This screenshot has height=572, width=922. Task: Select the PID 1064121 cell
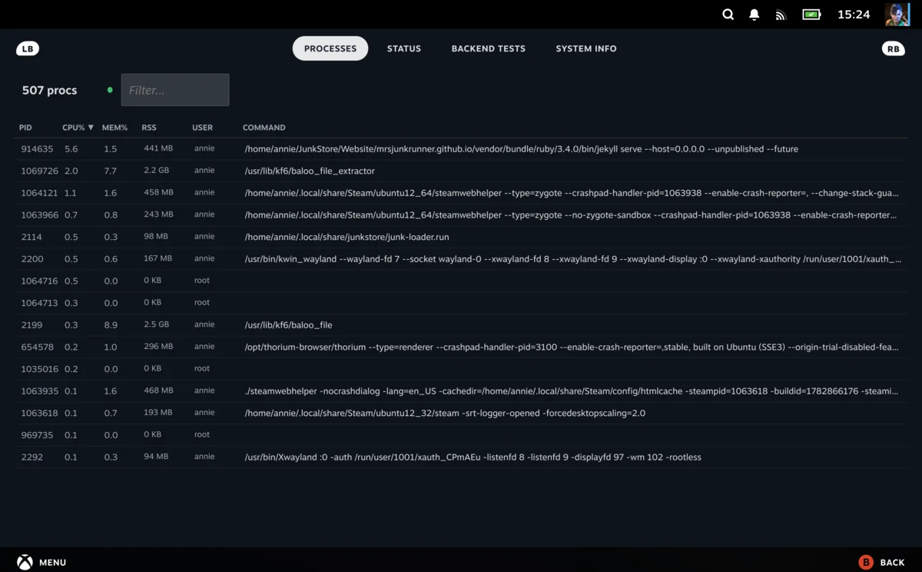39,193
